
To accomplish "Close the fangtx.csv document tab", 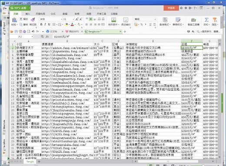I will (x=120, y=31).
